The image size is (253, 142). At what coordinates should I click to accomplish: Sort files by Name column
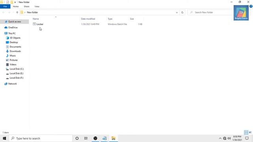[36, 19]
